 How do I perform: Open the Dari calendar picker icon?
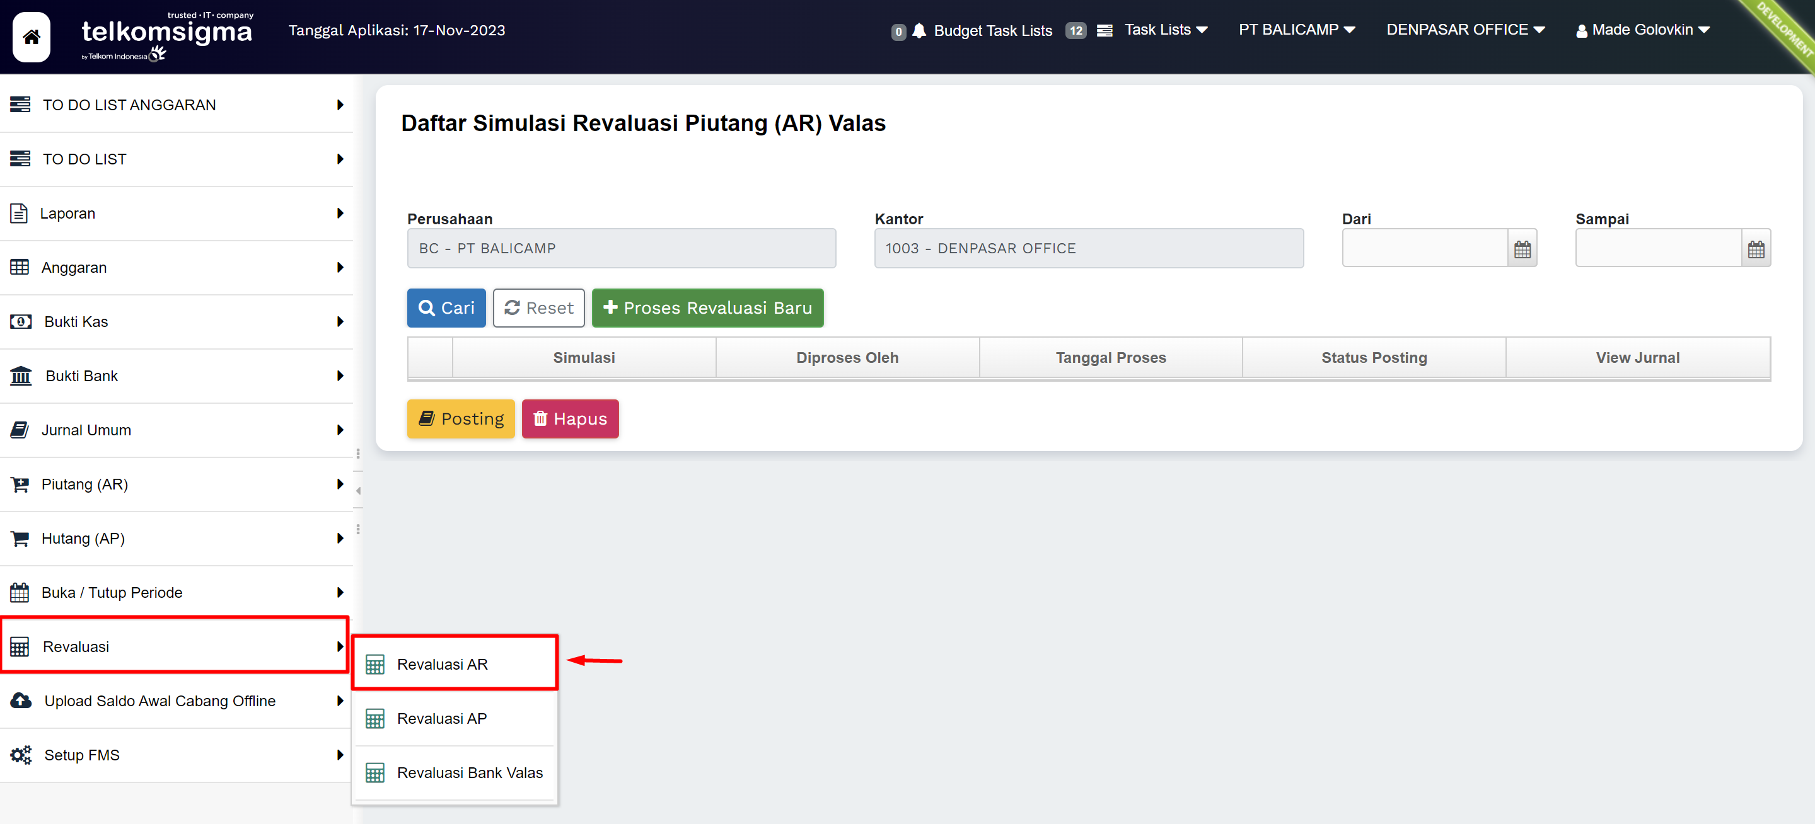tap(1522, 249)
